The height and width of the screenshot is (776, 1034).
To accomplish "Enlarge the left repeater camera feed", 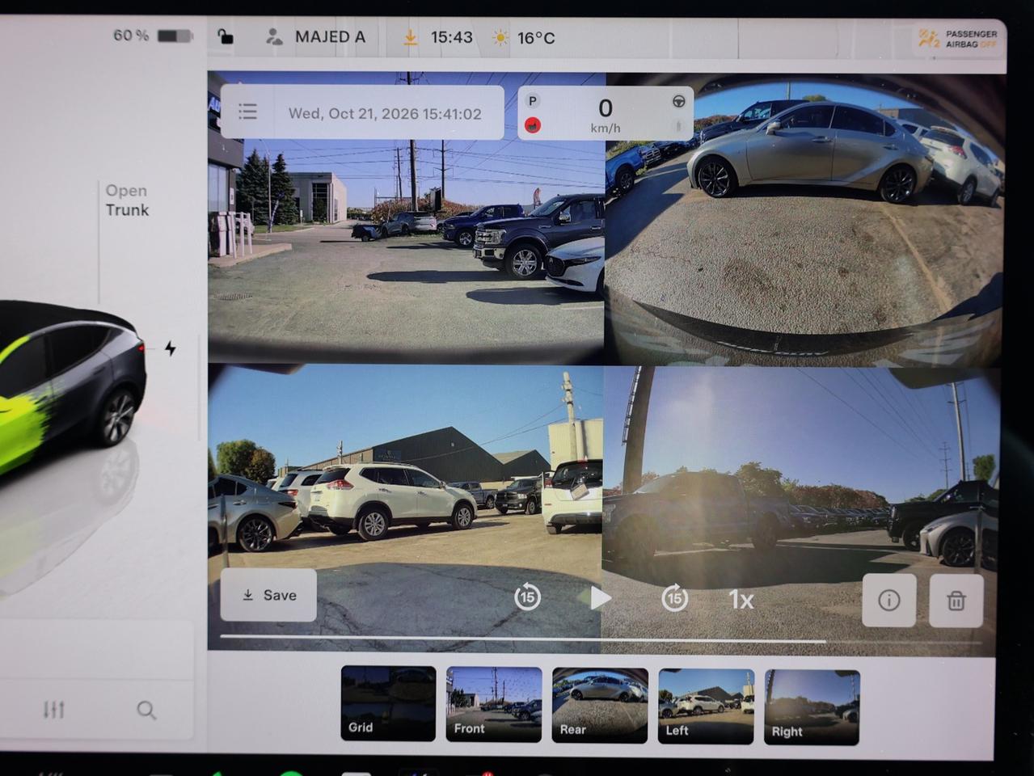I will pos(404,508).
